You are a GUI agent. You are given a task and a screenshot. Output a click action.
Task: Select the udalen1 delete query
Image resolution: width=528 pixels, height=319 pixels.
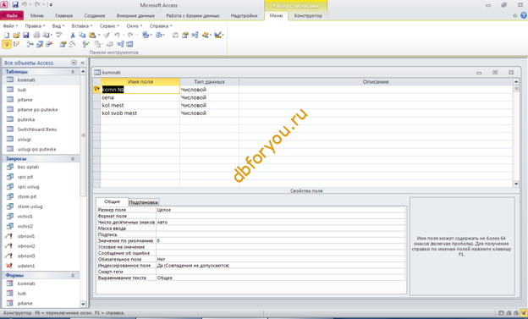point(26,266)
